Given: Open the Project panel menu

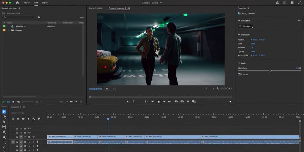Looking at the screenshot, I should pyautogui.click(x=19, y=8).
